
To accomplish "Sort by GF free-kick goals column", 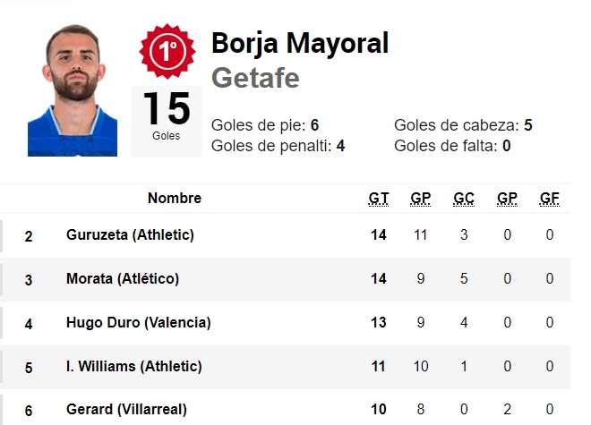I will point(550,199).
